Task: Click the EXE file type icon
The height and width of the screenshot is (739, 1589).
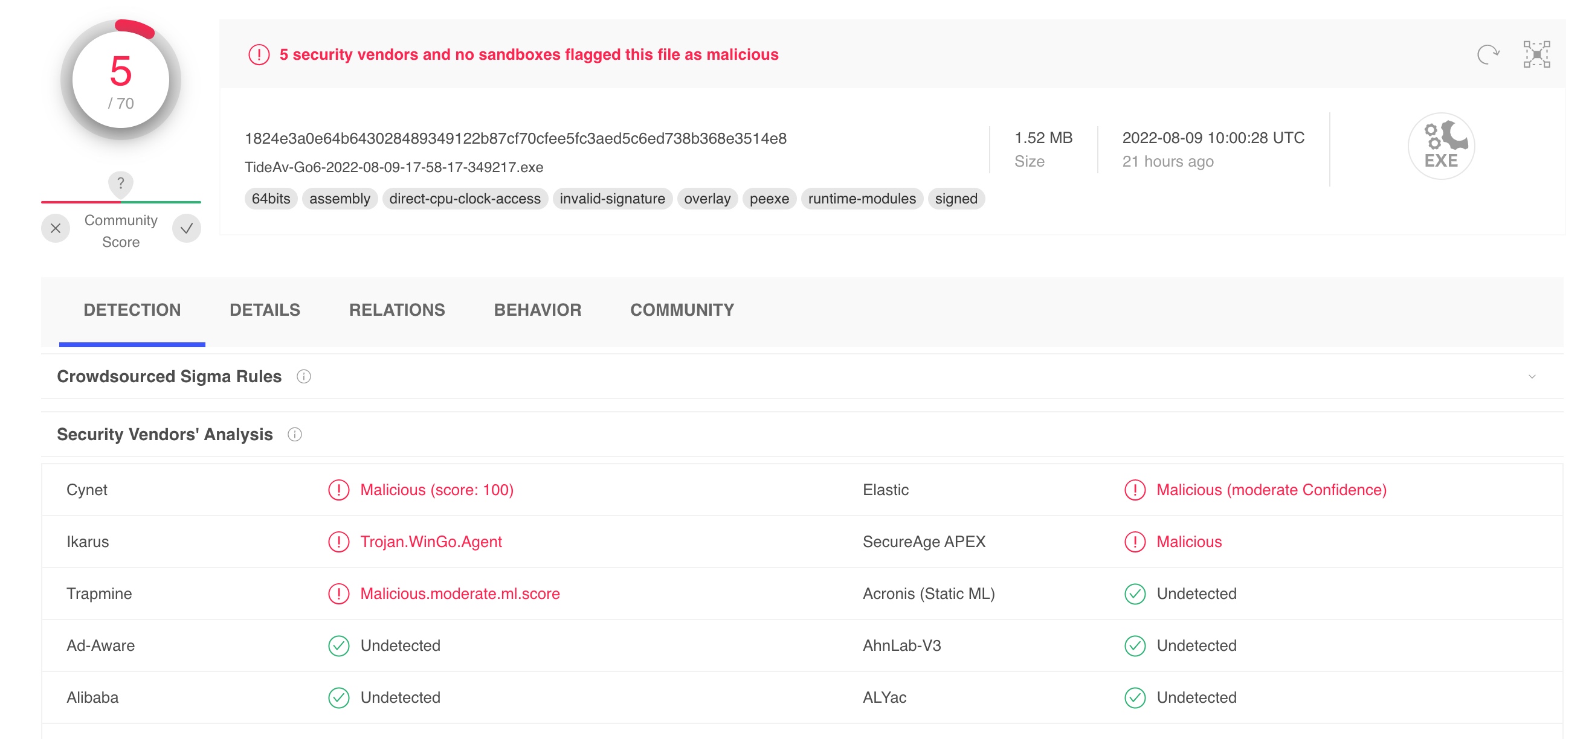Action: [x=1441, y=146]
